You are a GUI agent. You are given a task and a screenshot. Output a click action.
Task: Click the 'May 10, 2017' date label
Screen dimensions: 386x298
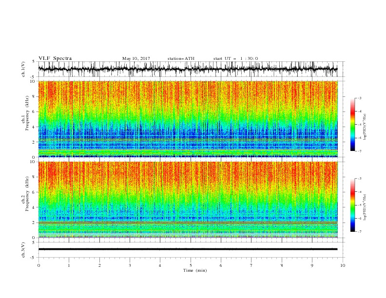click(x=136, y=58)
